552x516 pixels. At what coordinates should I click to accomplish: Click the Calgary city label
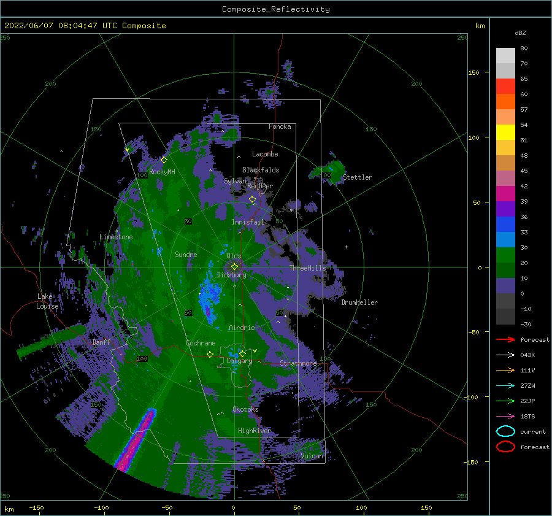[x=239, y=361]
